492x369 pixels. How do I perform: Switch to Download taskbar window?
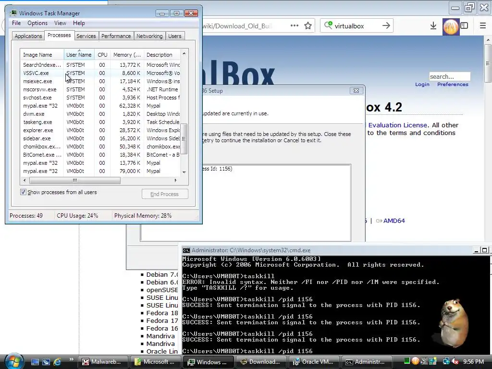(x=261, y=362)
